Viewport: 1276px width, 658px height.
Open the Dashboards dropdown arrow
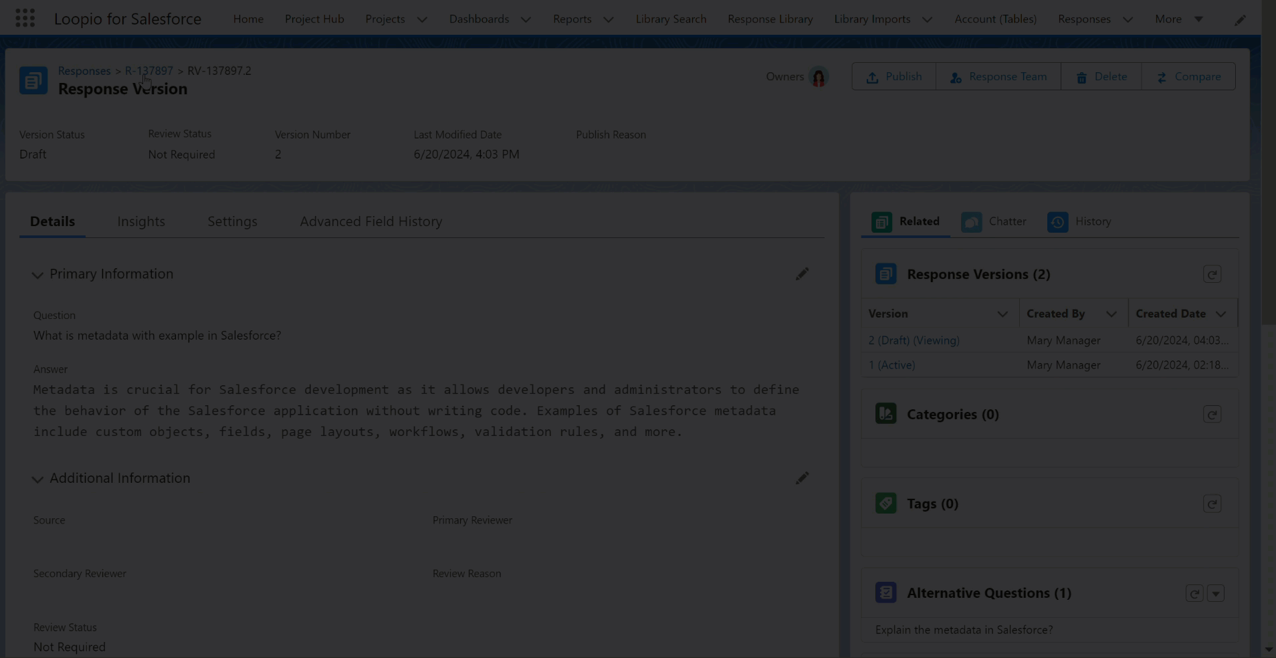pyautogui.click(x=526, y=19)
